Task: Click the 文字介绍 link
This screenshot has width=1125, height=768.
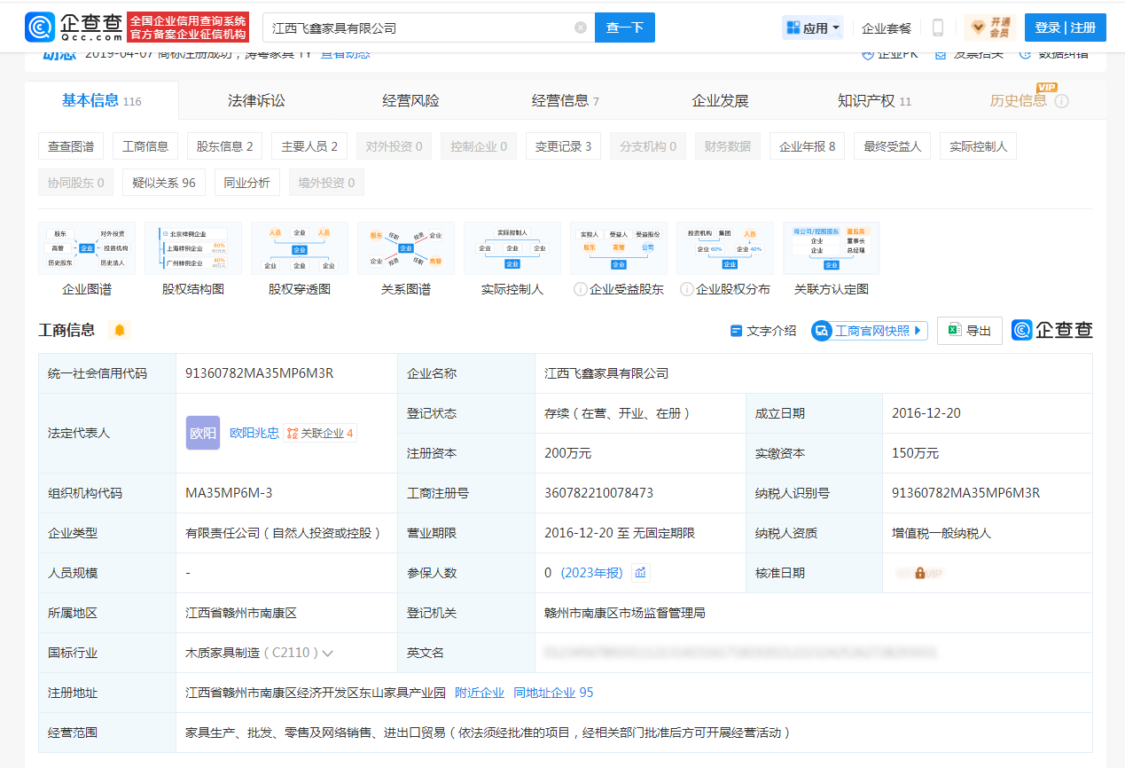Action: coord(763,331)
